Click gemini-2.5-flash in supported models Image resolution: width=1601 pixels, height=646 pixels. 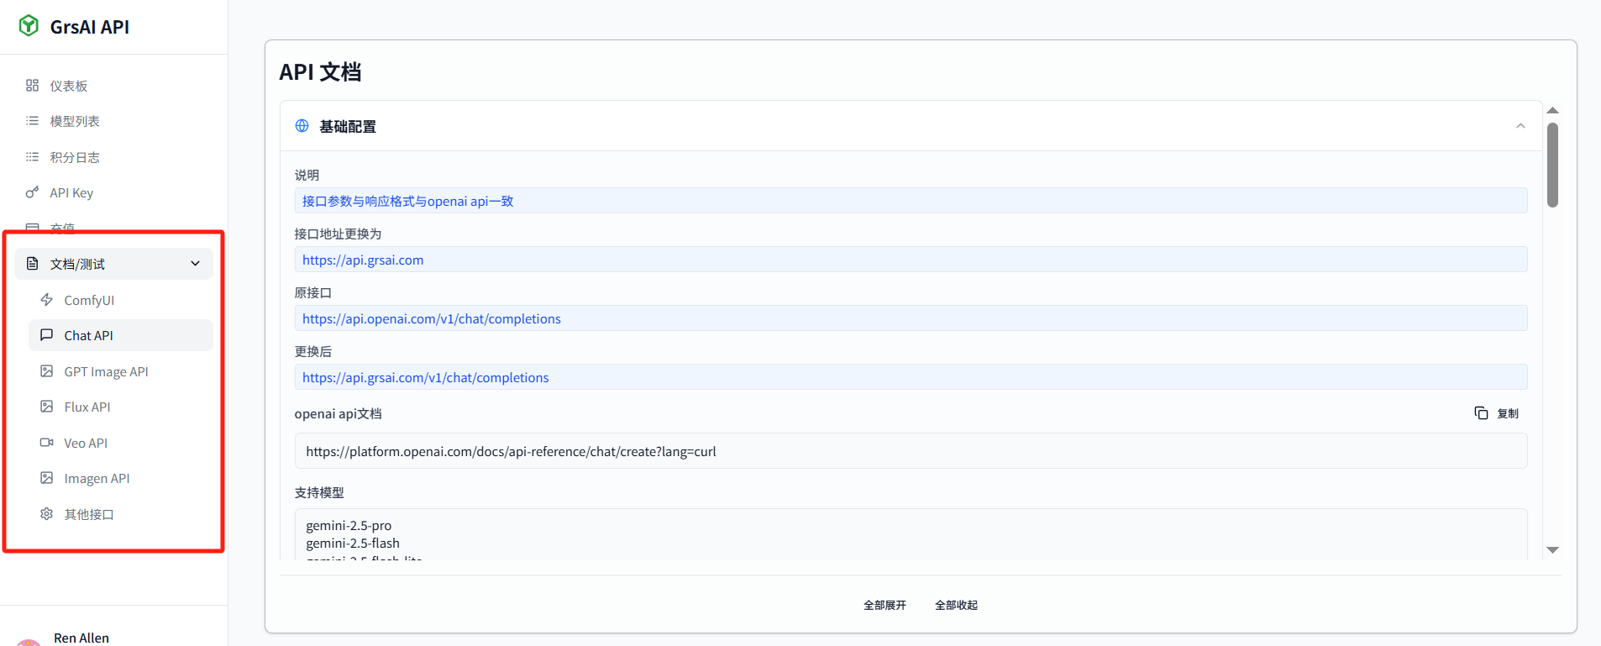353,543
